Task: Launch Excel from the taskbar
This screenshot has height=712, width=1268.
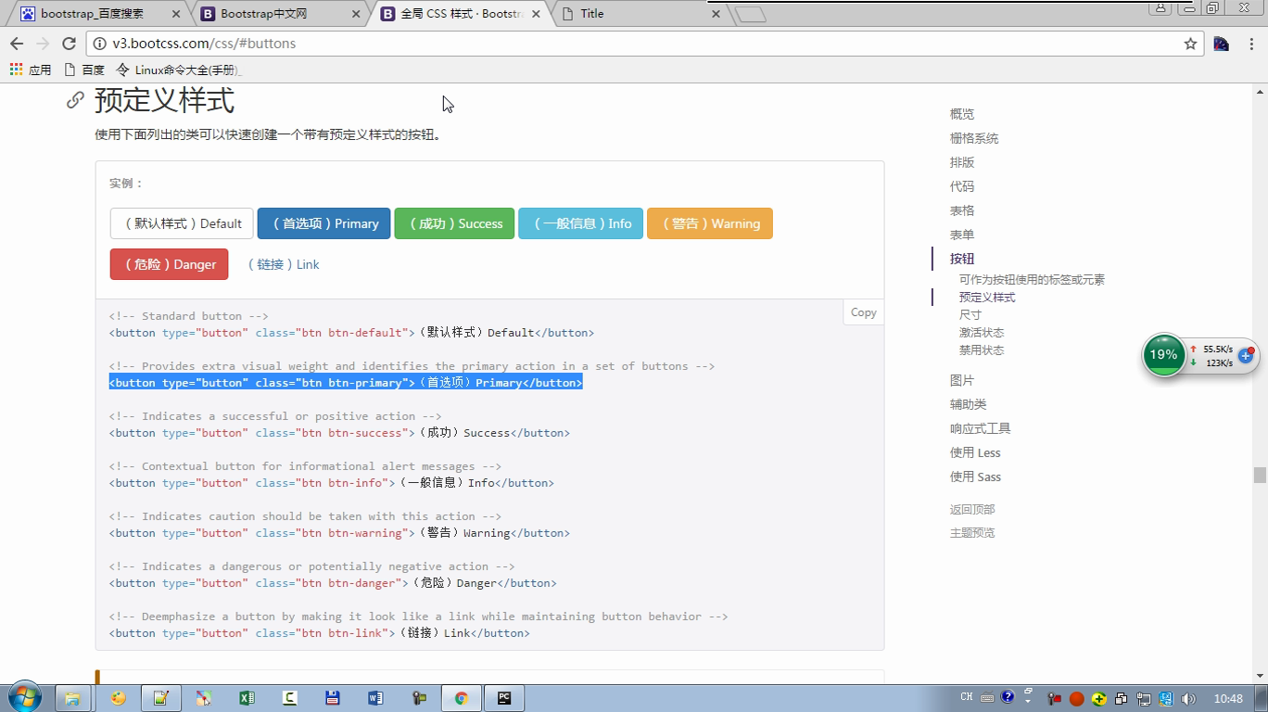Action: [x=247, y=698]
